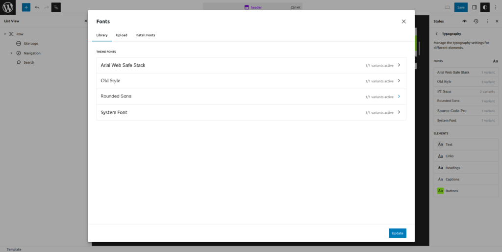Expand the Navigation tree item

tap(11, 53)
